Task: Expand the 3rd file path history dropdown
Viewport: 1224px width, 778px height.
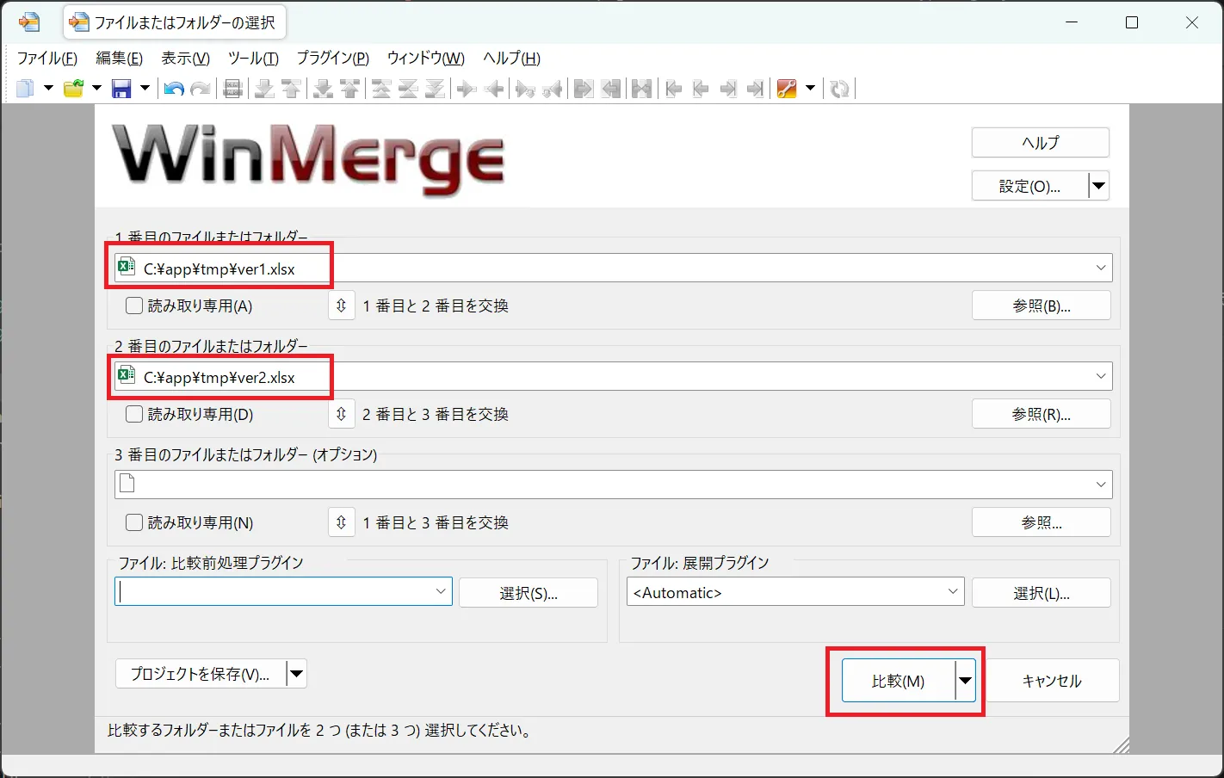Action: pos(1100,485)
